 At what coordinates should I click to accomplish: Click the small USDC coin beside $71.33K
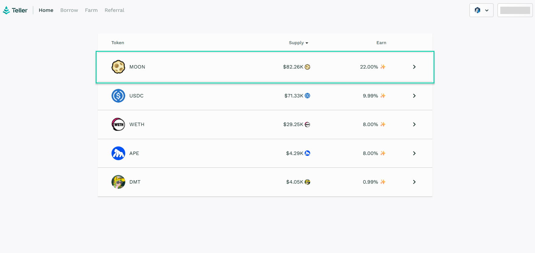coord(307,96)
